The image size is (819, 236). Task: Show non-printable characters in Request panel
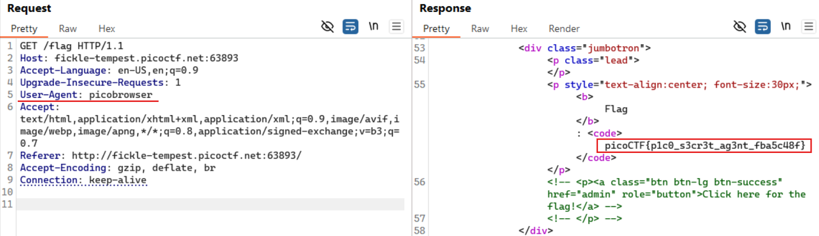pyautogui.click(x=373, y=26)
